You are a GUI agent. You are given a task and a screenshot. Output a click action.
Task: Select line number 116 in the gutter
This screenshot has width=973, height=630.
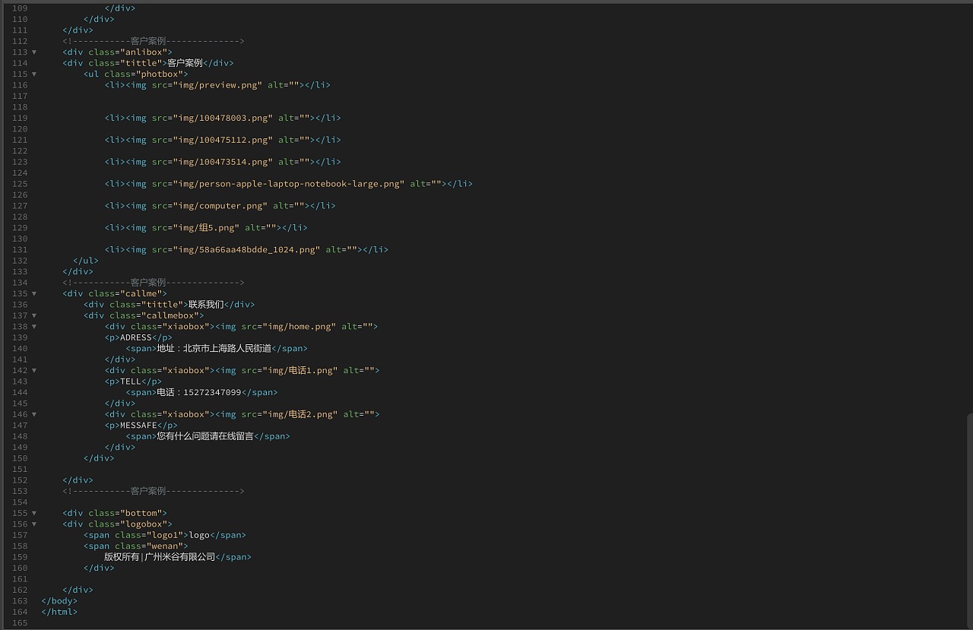click(x=20, y=85)
